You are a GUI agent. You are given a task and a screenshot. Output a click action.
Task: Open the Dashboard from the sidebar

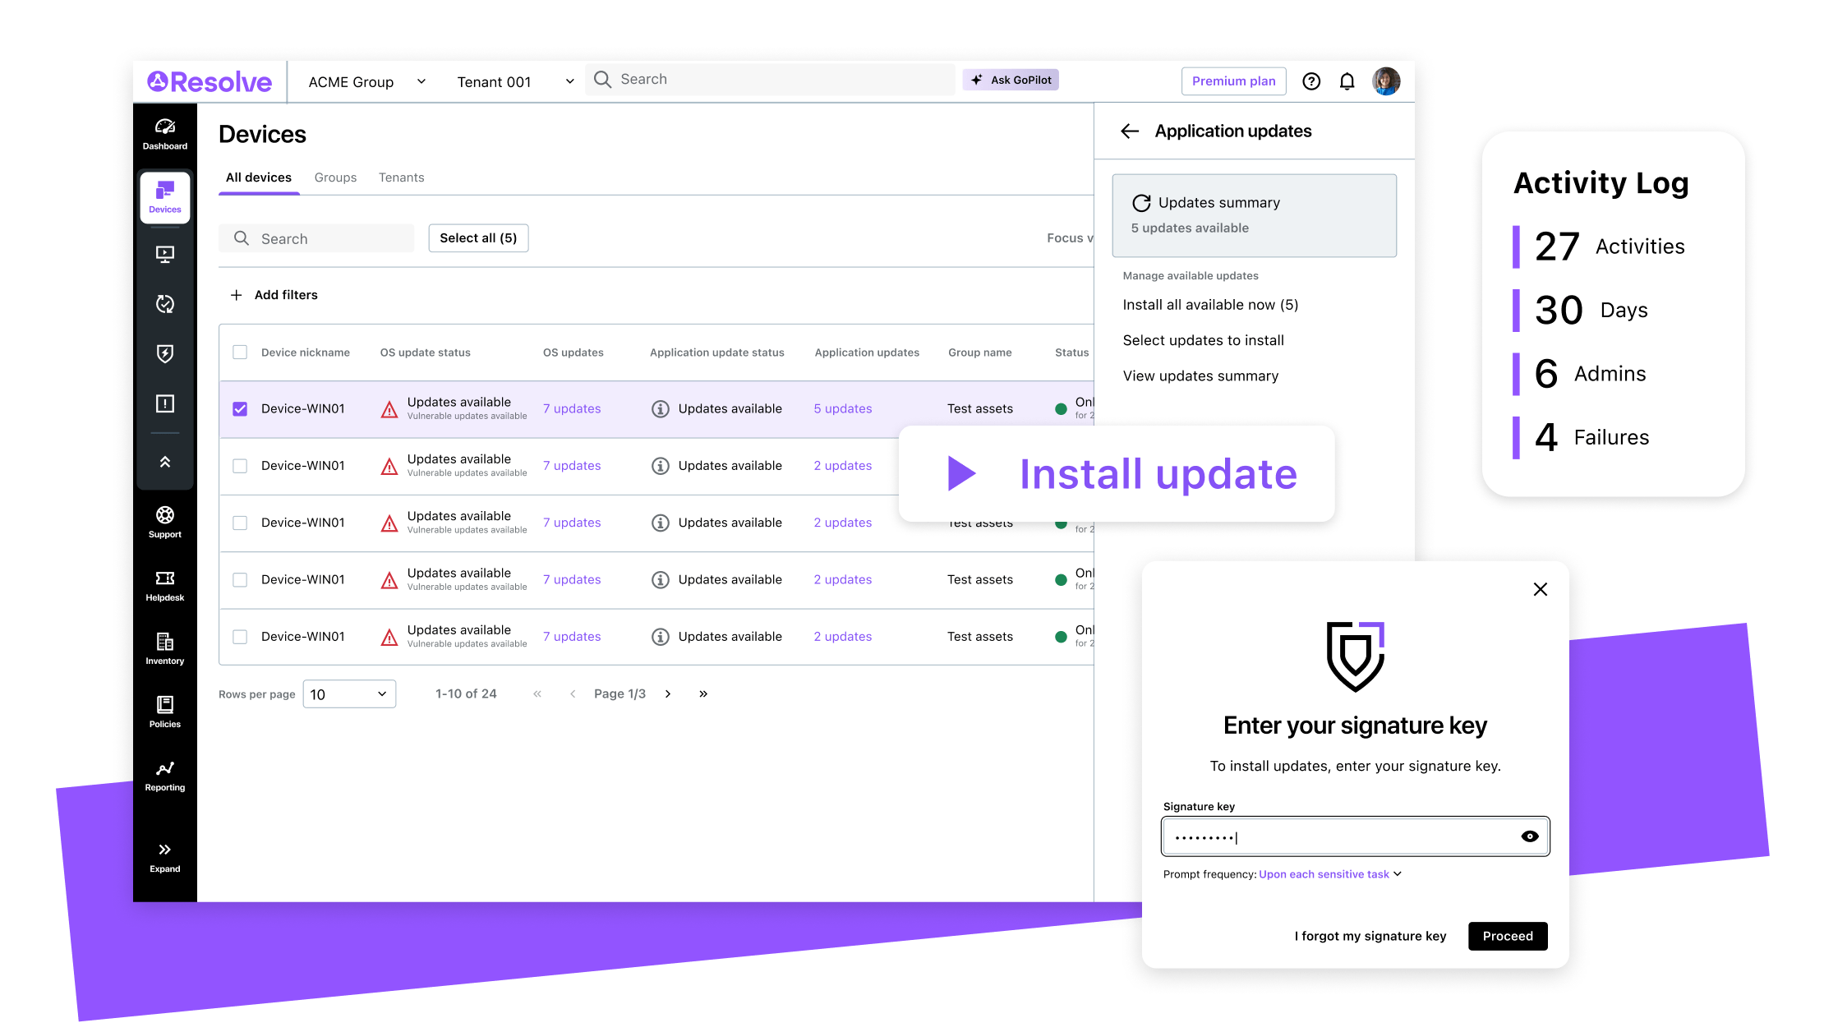(x=164, y=131)
